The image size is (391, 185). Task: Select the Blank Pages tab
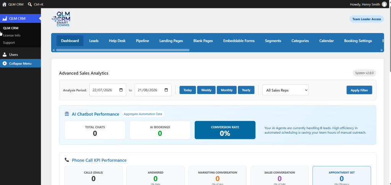(x=203, y=41)
